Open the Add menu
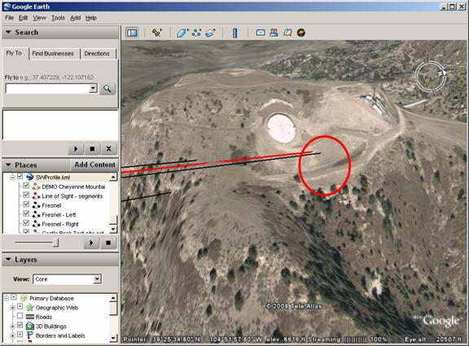This screenshot has width=469, height=346. 76,18
